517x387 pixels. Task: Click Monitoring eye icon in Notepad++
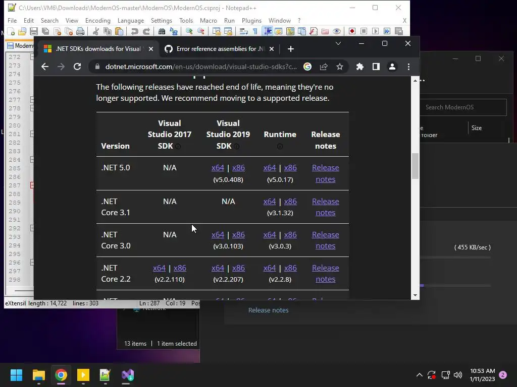[x=336, y=31]
